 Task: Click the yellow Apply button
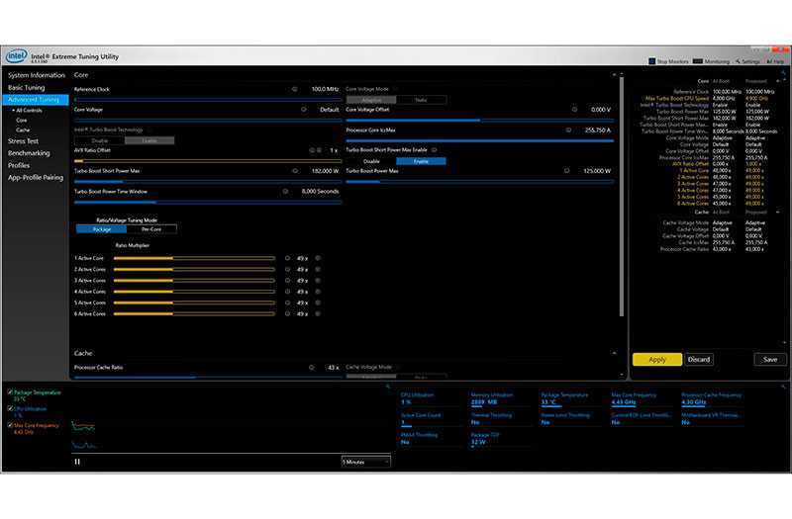[x=656, y=360]
